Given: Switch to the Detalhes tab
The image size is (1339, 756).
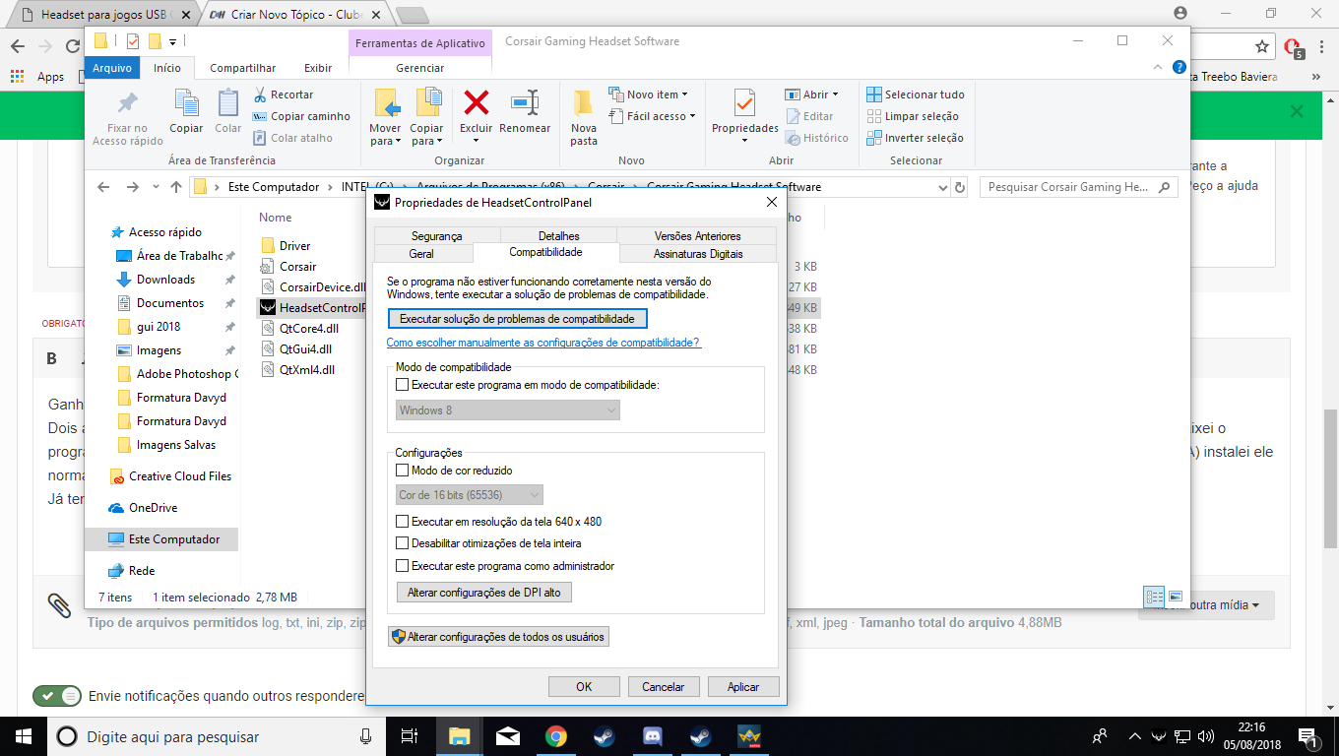Looking at the screenshot, I should (x=559, y=236).
